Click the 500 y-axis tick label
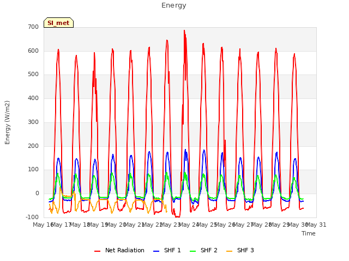The width and height of the screenshot is (349, 261). pyautogui.click(x=33, y=74)
